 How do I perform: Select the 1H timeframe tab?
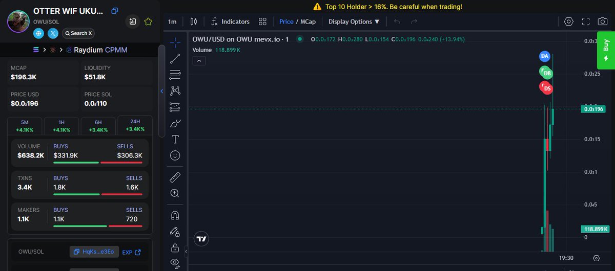click(61, 126)
